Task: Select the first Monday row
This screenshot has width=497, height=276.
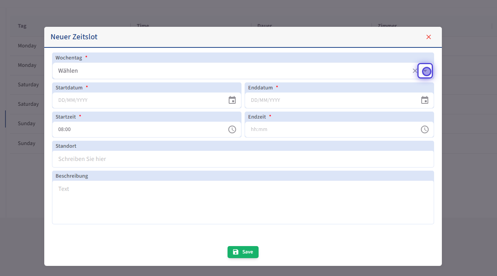Action: tap(27, 46)
